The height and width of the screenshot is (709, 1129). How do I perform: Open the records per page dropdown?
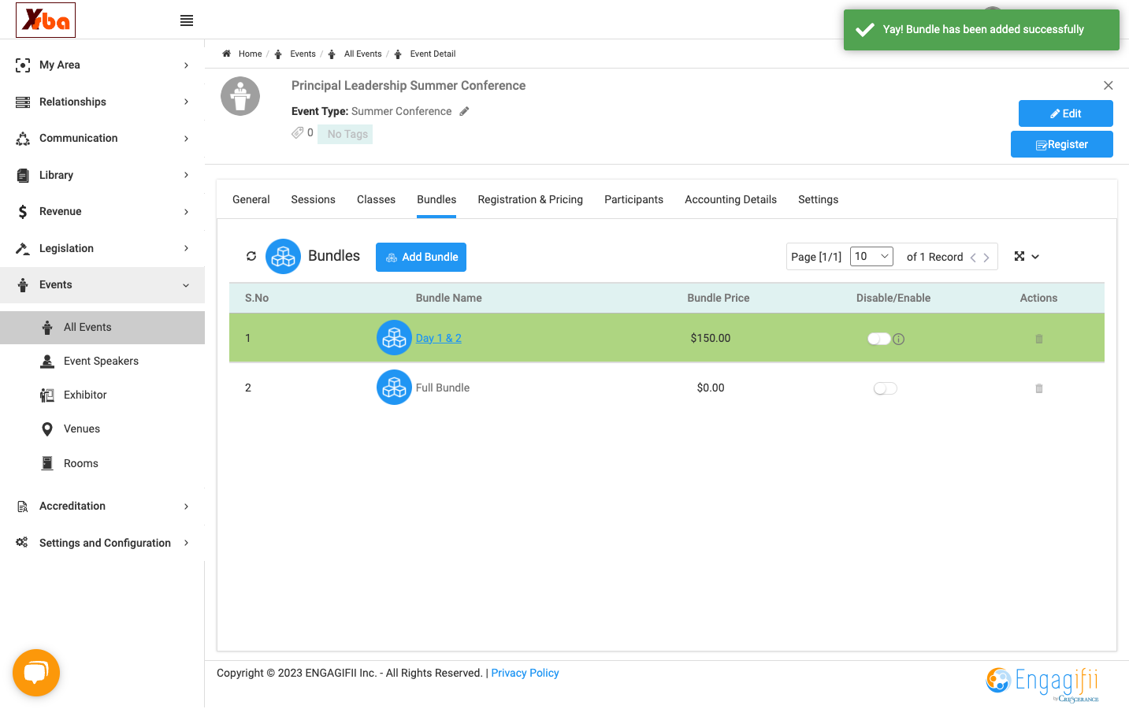tap(871, 256)
